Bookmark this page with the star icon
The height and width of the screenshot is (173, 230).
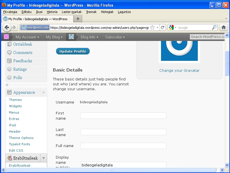coord(152,27)
